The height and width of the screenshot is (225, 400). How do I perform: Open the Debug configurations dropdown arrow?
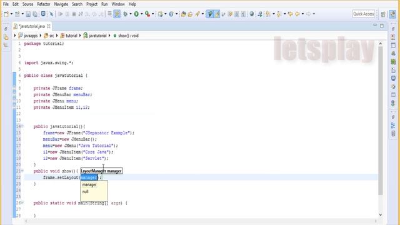point(131,14)
